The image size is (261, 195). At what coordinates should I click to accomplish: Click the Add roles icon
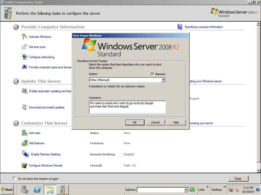24,133
